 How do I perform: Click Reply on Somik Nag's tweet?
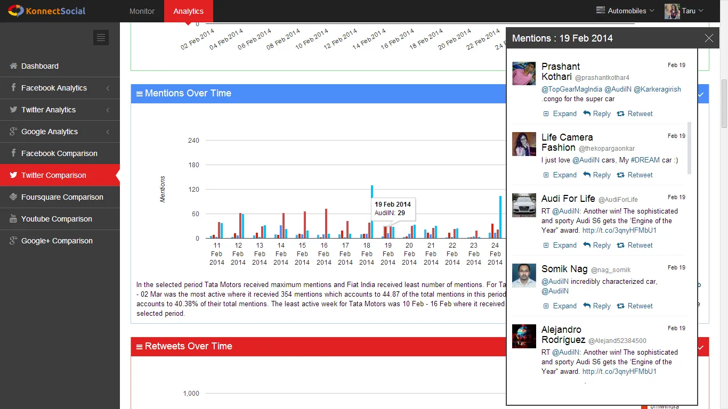point(602,306)
